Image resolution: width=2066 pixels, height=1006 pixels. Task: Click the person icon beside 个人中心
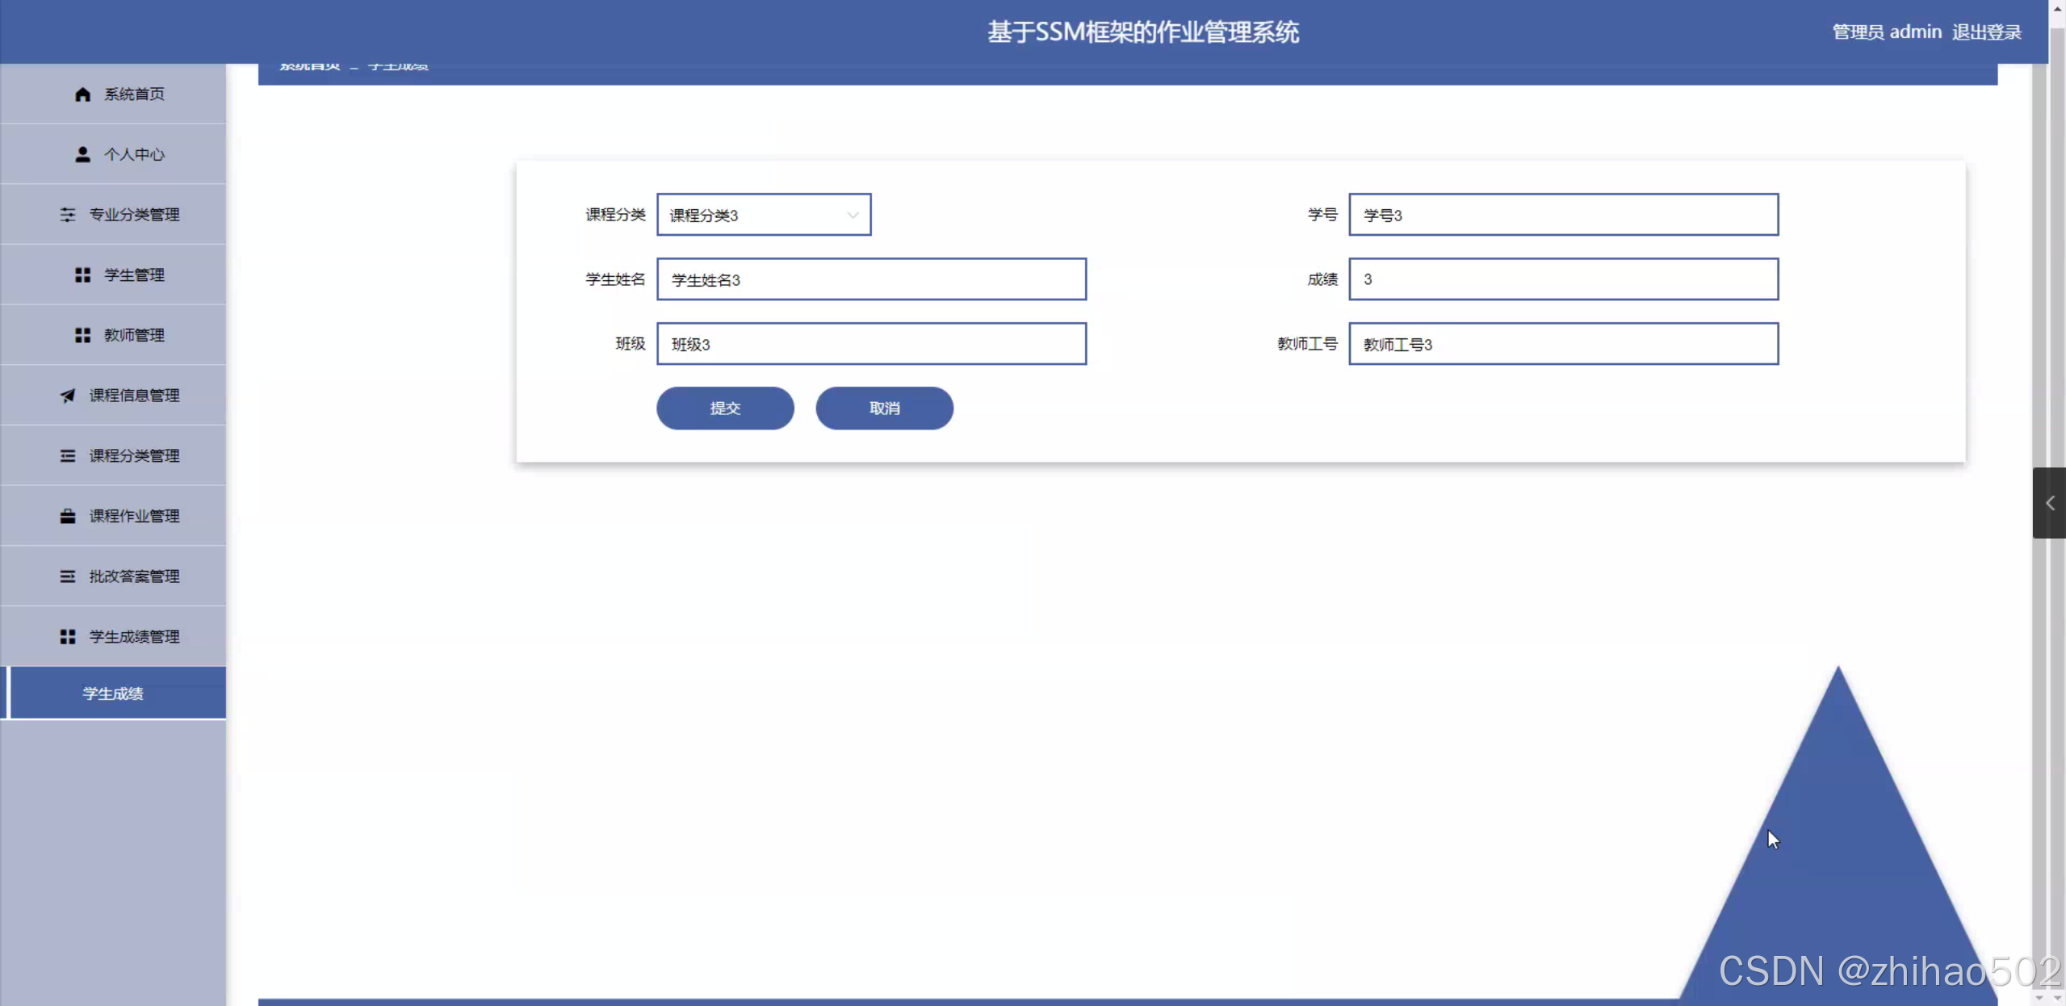click(x=82, y=154)
